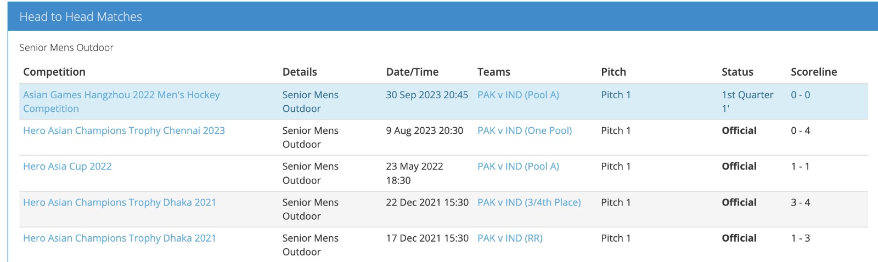Click the Date/Time column header
Viewport: 878px width, 262px height.
pyautogui.click(x=412, y=72)
